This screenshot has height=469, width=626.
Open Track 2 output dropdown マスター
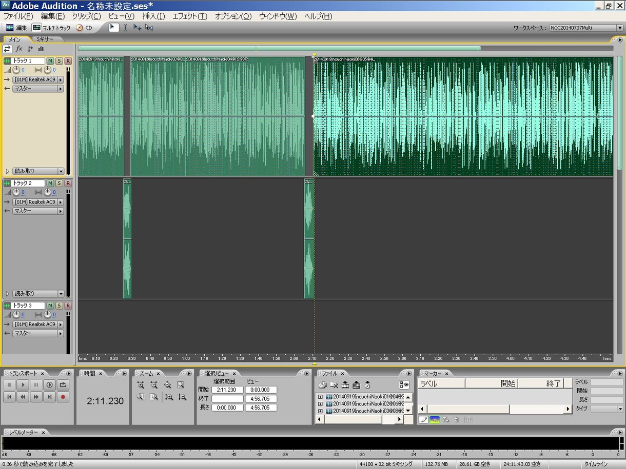[x=38, y=211]
